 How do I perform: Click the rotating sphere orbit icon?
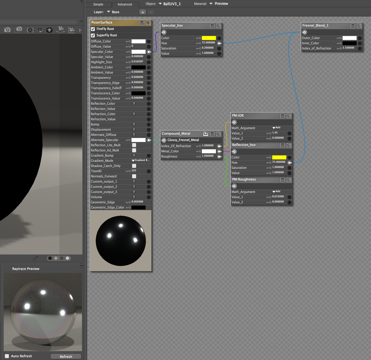(40, 30)
